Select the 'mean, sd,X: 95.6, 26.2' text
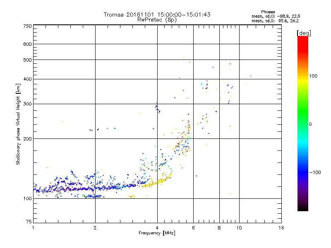The width and height of the screenshot is (331, 248). [x=275, y=21]
